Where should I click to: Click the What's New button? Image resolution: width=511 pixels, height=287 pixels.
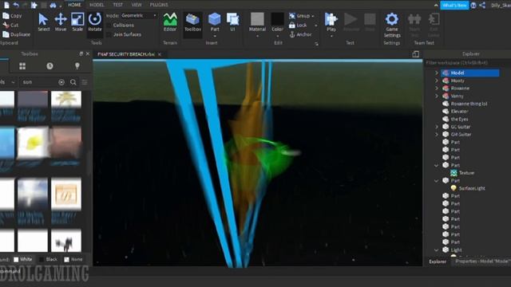tap(454, 6)
